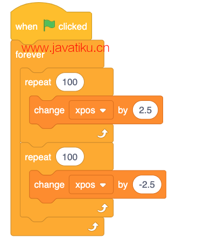Click the www.javatiku.cn watermark text
The height and width of the screenshot is (246, 197).
click(x=65, y=48)
